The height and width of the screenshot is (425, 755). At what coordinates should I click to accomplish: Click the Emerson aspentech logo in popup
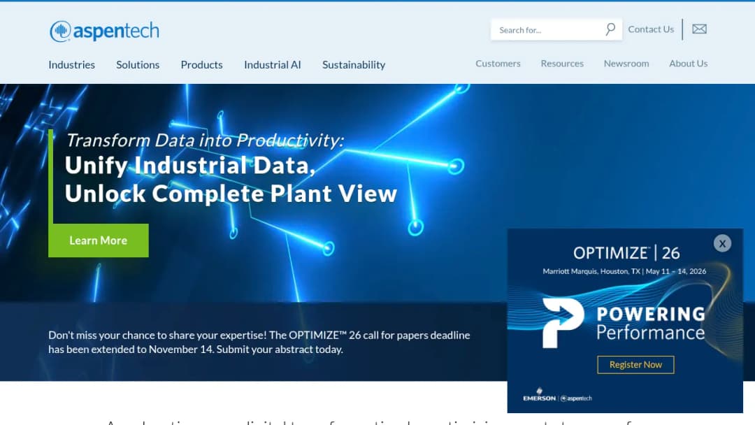[x=557, y=395]
